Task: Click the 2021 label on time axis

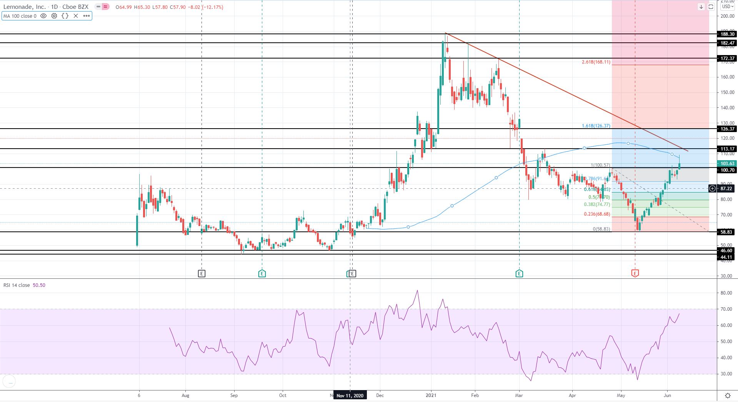Action: tap(431, 395)
